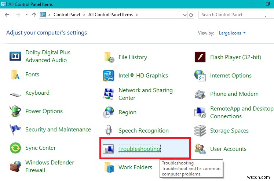Open the Dolby Digital Plus icon
The height and width of the screenshot is (181, 274).
[15, 56]
